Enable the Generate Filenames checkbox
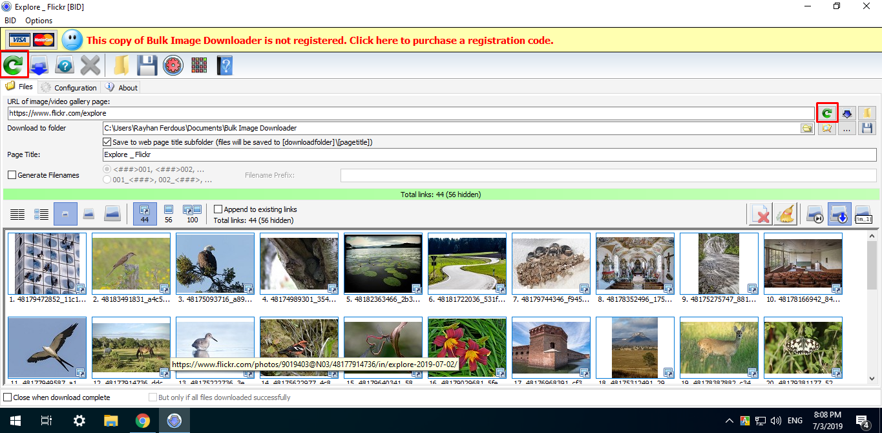The image size is (882, 433). point(12,174)
